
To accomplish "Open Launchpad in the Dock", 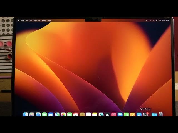I will point(32,114).
